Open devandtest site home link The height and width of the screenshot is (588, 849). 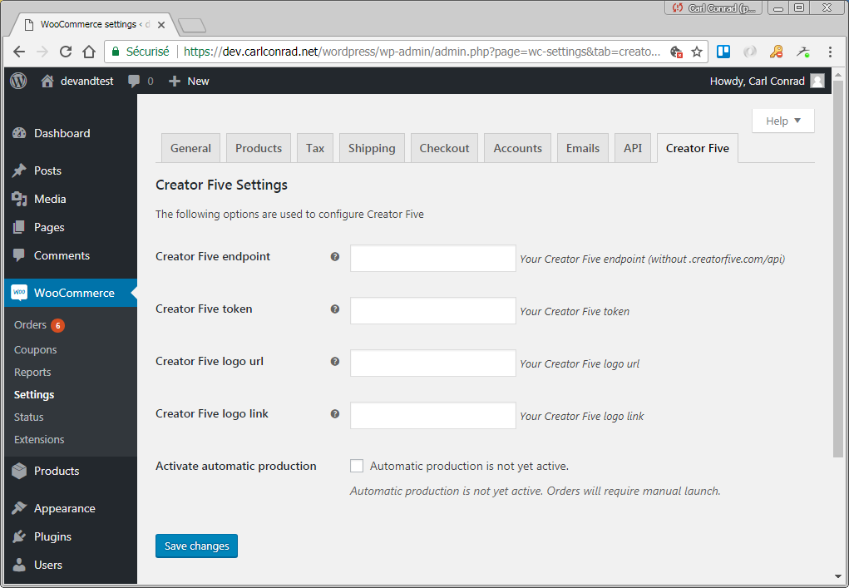pyautogui.click(x=77, y=82)
